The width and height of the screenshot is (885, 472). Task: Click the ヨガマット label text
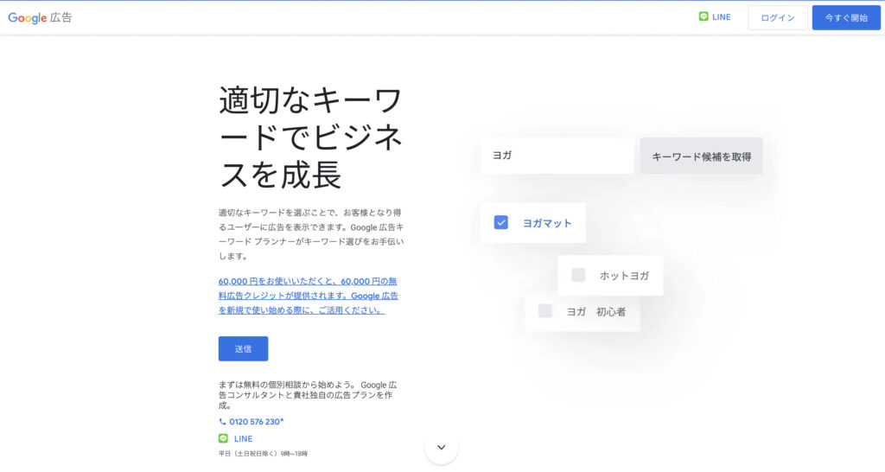pos(547,223)
